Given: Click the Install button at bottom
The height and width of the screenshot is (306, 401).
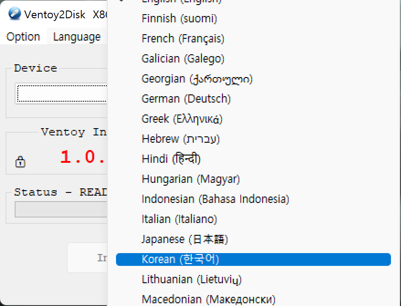Looking at the screenshot, I should pyautogui.click(x=87, y=258).
